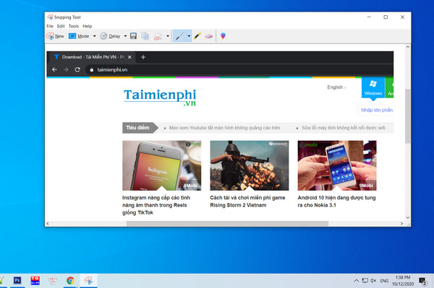Click the Rising Storm 2 soldier thumbnail
This screenshot has width=434, height=288.
pos(249,165)
